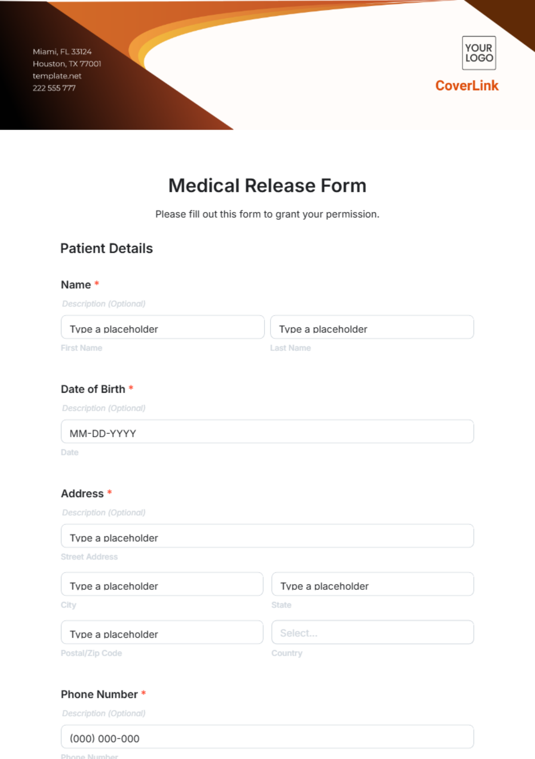Focus the City text field
The height and width of the screenshot is (759, 535).
(x=162, y=585)
